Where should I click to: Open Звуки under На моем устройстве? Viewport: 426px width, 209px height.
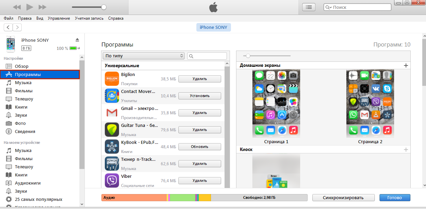[x=40, y=191]
